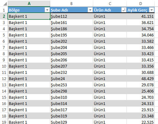
Task: Open the Aylık Gerç filter dropdown
Action: (151, 10)
